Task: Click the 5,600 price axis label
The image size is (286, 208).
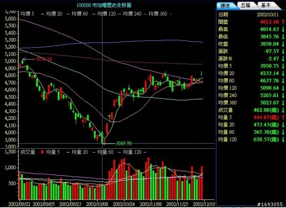Action: pos(10,19)
